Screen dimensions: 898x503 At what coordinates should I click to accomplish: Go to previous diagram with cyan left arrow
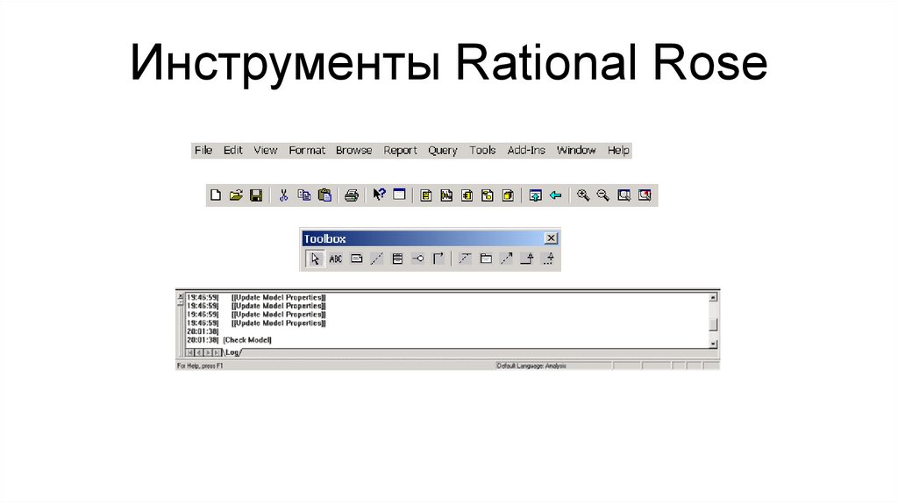point(555,195)
